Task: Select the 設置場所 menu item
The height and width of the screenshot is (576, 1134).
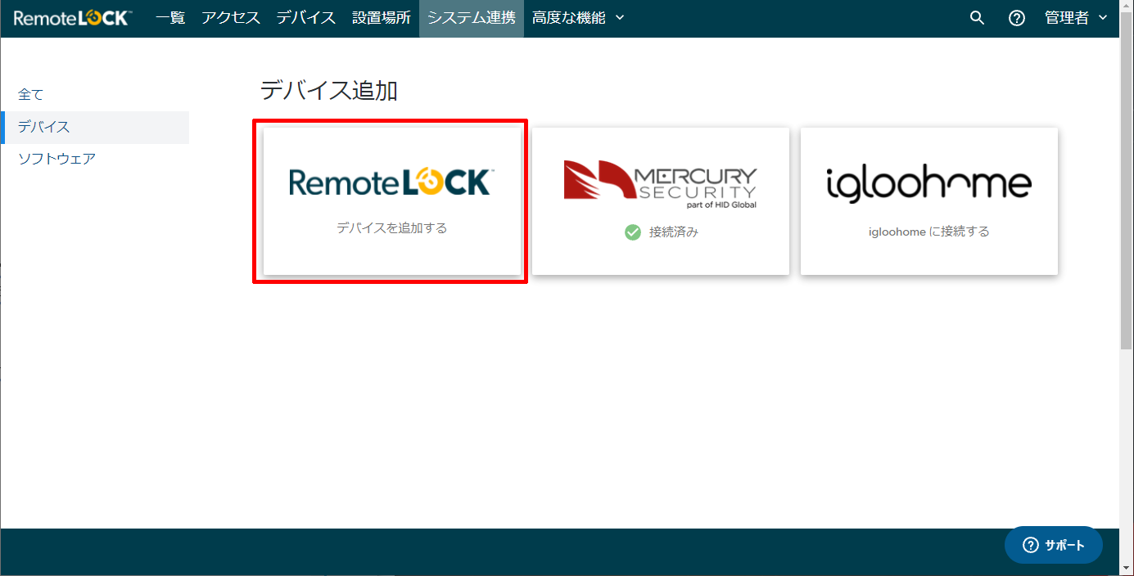Action: tap(382, 18)
